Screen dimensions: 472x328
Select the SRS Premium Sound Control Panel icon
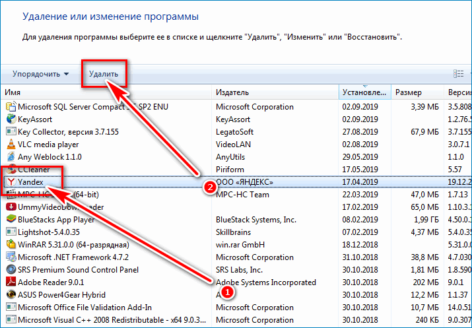click(x=11, y=269)
